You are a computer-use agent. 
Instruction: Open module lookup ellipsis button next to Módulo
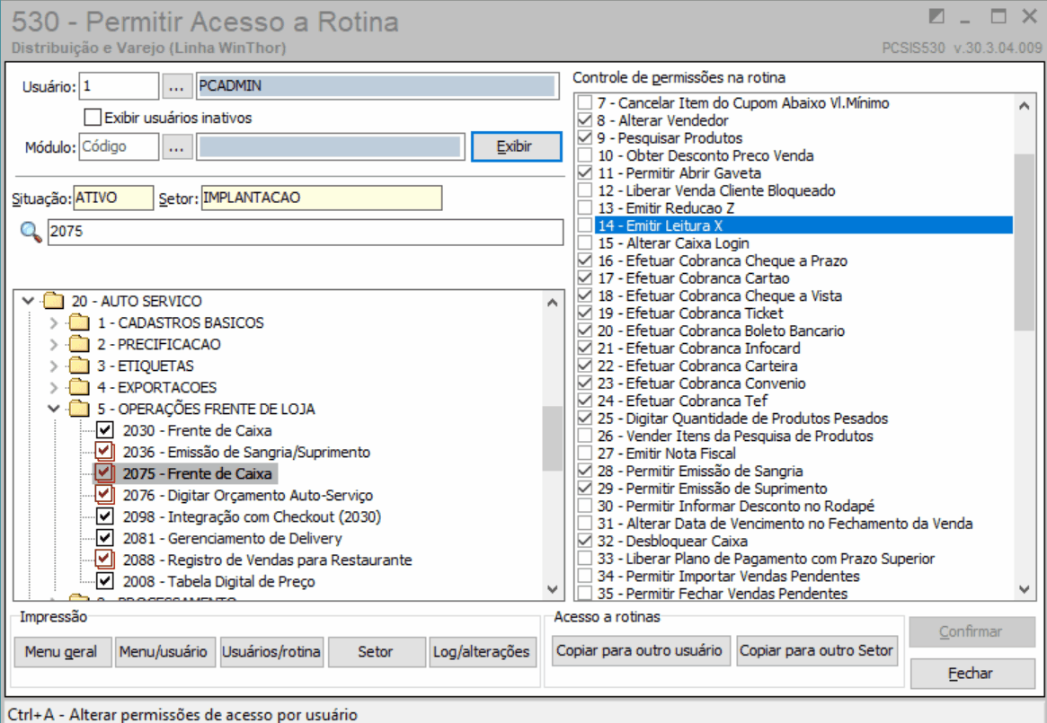pos(177,147)
